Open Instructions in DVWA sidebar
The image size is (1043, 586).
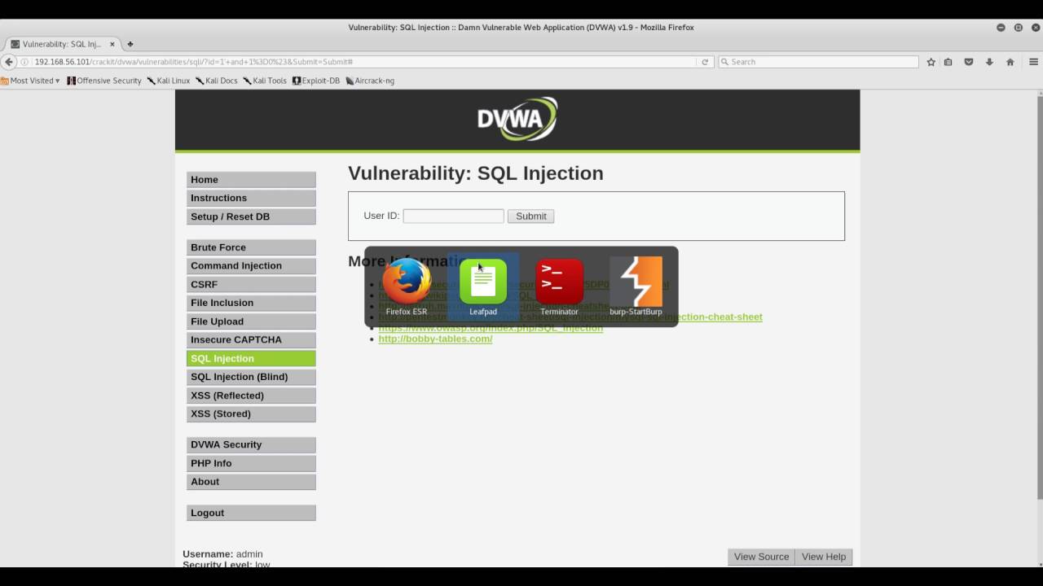pos(251,198)
